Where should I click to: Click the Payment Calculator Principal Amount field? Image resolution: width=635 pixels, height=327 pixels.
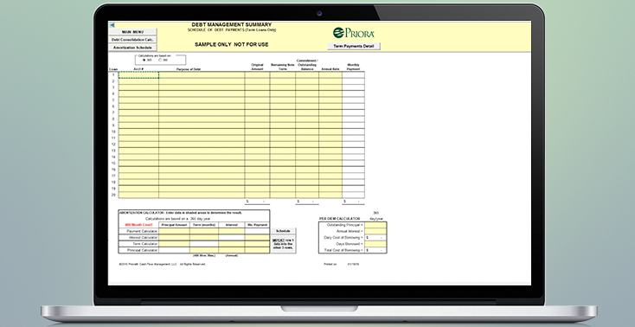point(174,231)
